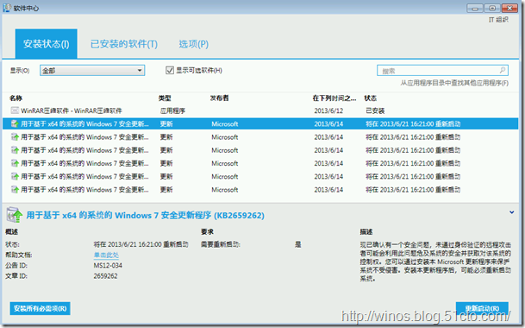Click the large KB2659262 update icon

[x=15, y=215]
